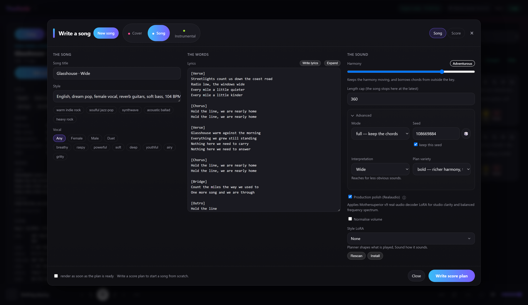528x305 pixels.
Task: Randomize seed with the dice icon
Action: tap(466, 134)
